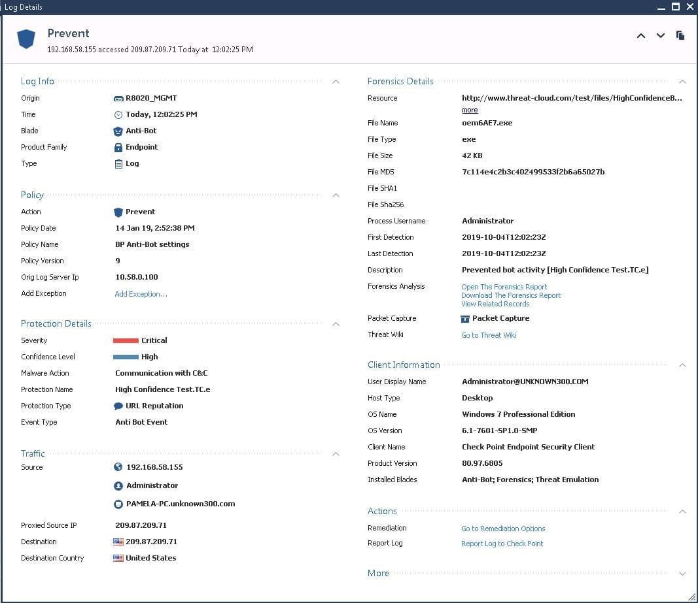
Task: Collapse the Log Info section
Action: [x=336, y=82]
